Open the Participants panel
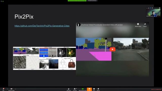 click(75, 89)
